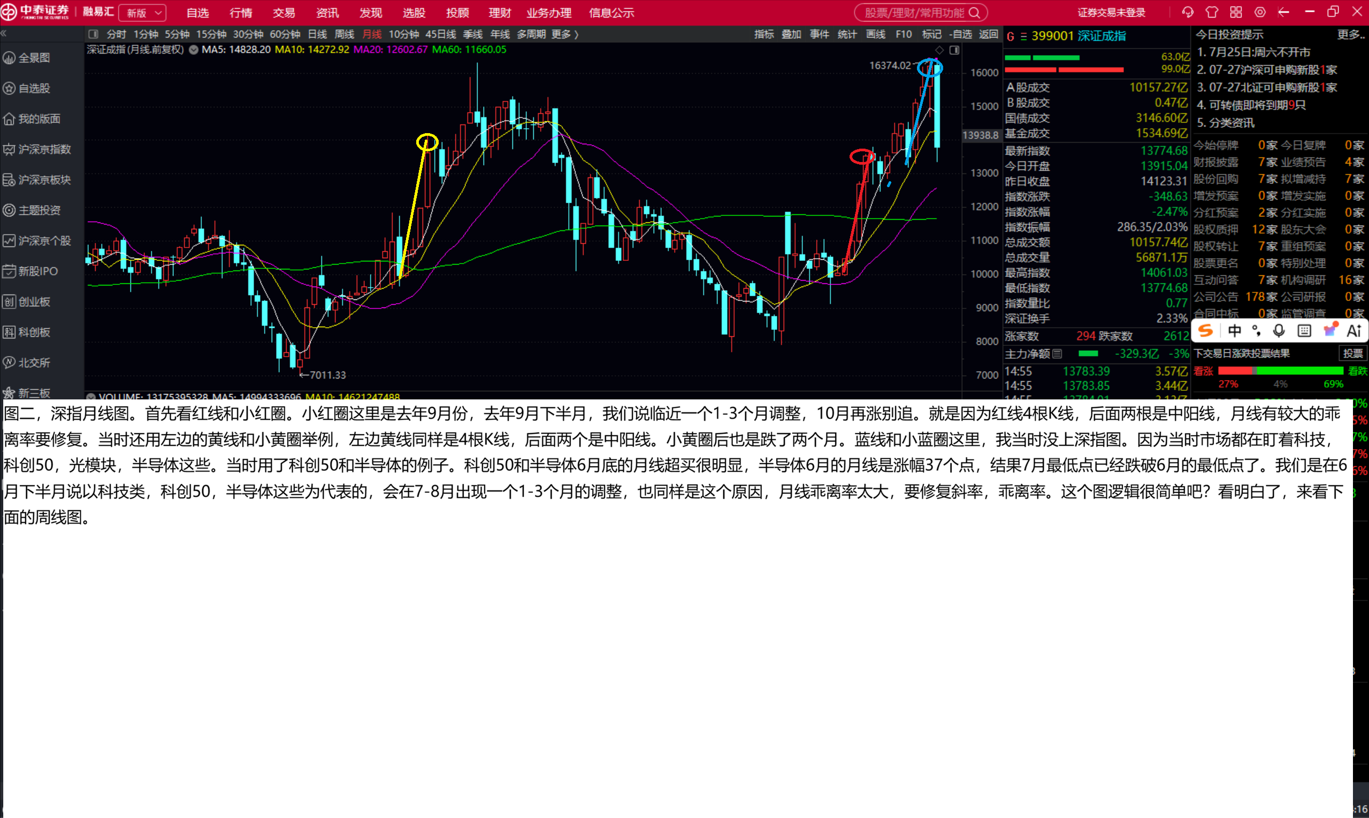This screenshot has height=818, width=1369.
Task: Click the back arrow icon in title bar
Action: click(x=1283, y=12)
